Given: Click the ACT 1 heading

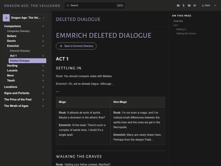Looking at the screenshot, I should point(62,59).
